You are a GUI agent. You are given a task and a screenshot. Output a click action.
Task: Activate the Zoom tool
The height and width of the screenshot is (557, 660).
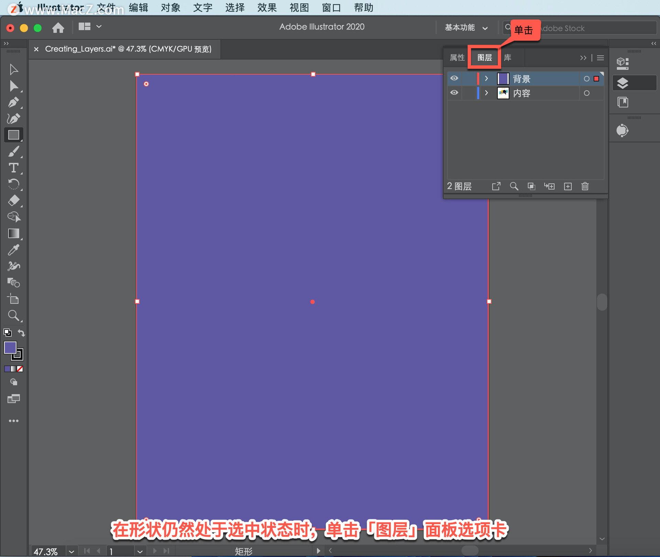click(13, 315)
